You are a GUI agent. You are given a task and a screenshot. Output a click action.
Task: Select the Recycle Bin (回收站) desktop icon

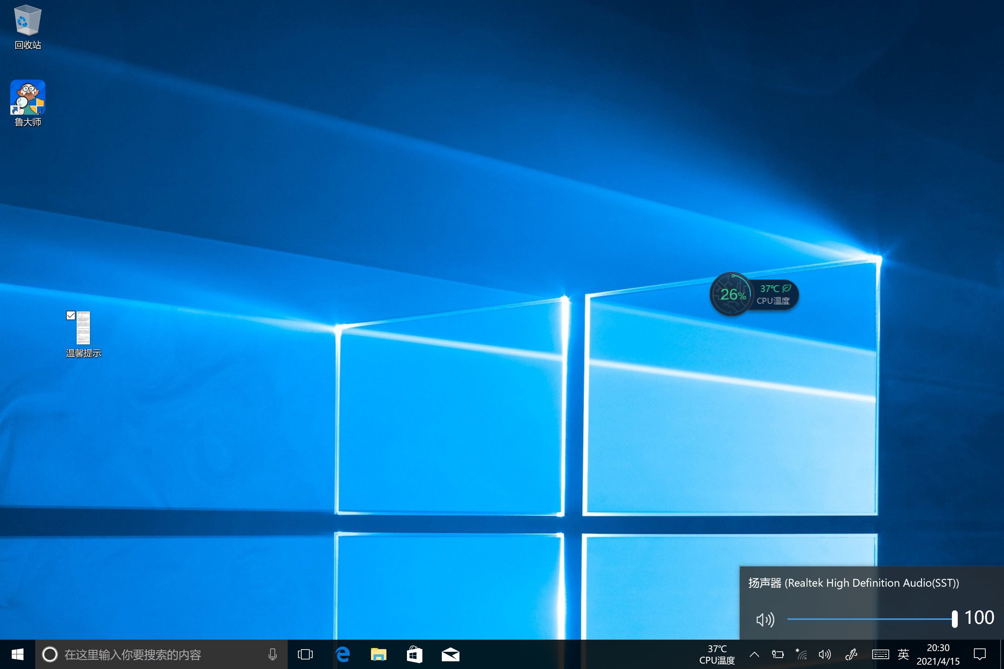tap(28, 27)
